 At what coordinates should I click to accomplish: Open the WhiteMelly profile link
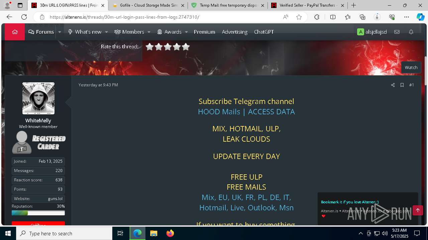(x=38, y=120)
